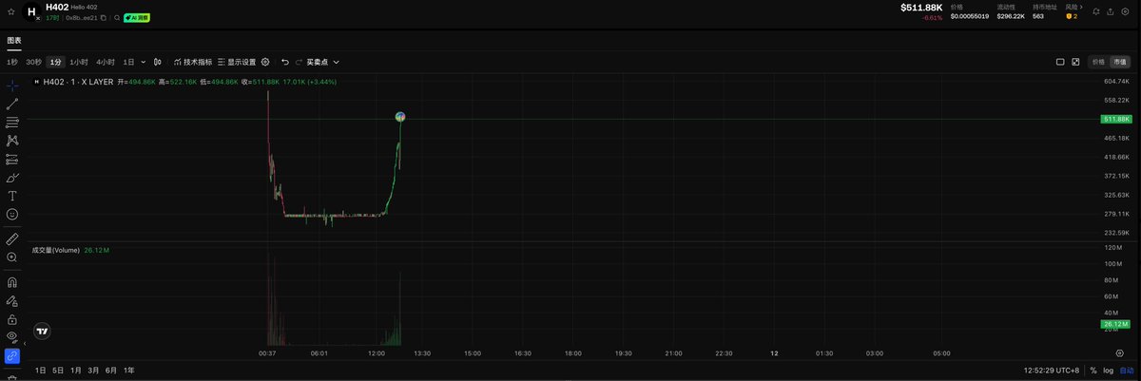Select the crosshair cursor tool
The image size is (1141, 381).
click(x=12, y=86)
